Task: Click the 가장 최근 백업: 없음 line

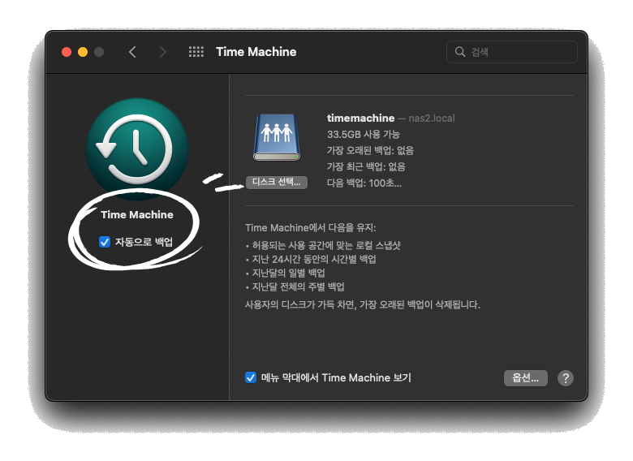Action: pos(366,166)
